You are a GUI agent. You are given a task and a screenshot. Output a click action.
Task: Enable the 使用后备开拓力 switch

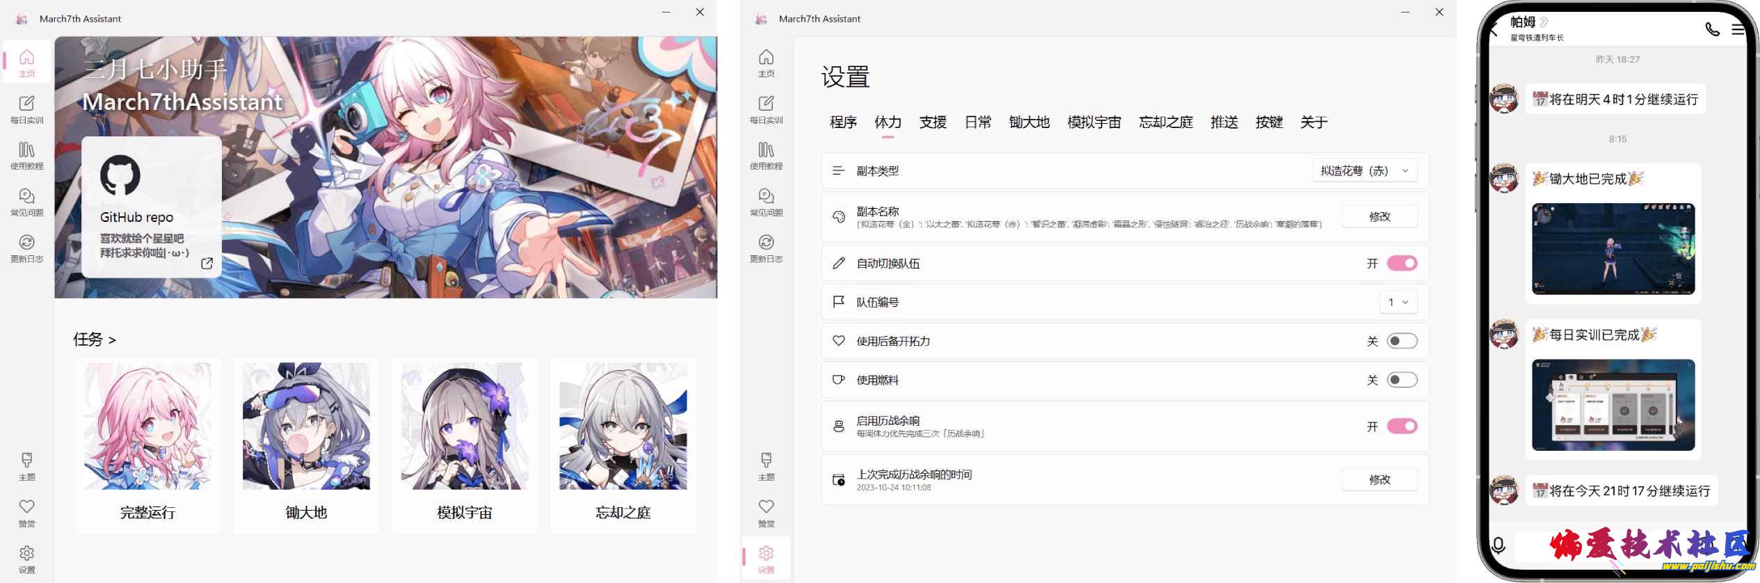pyautogui.click(x=1402, y=341)
